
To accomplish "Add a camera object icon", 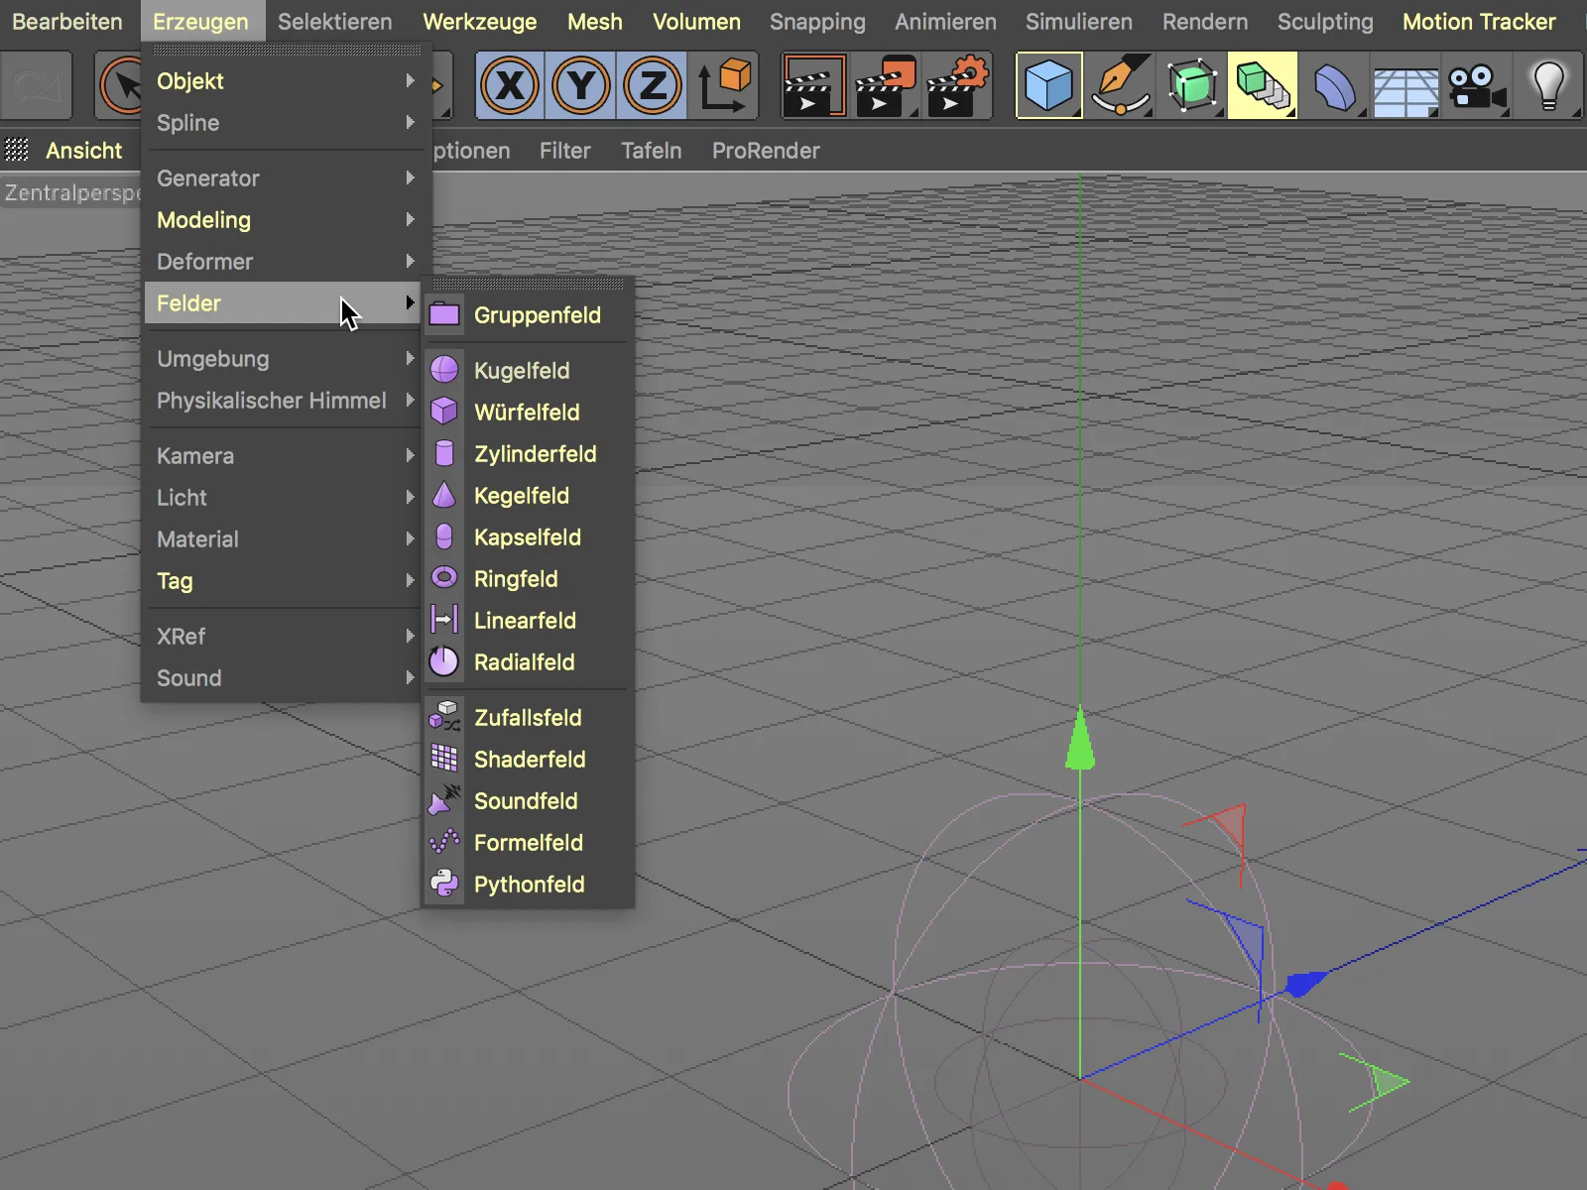I will pos(1477,86).
